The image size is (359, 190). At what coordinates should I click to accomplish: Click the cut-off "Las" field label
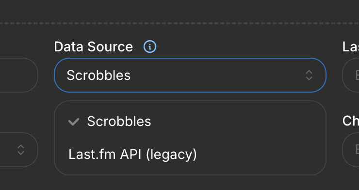click(351, 47)
